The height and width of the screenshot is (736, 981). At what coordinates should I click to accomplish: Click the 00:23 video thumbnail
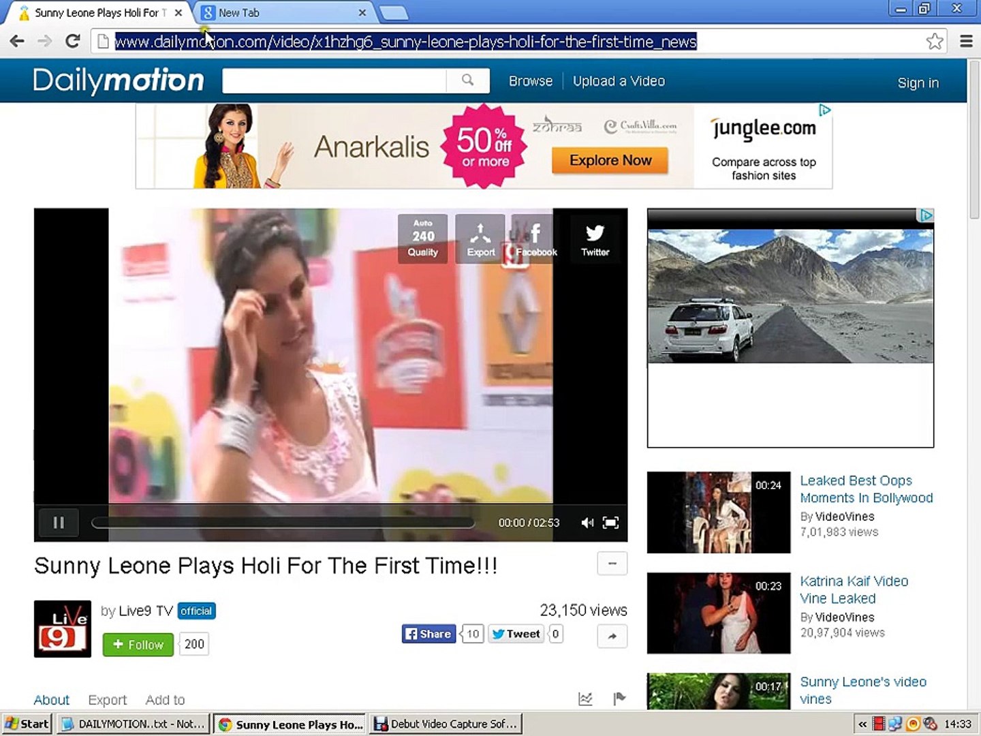(719, 613)
